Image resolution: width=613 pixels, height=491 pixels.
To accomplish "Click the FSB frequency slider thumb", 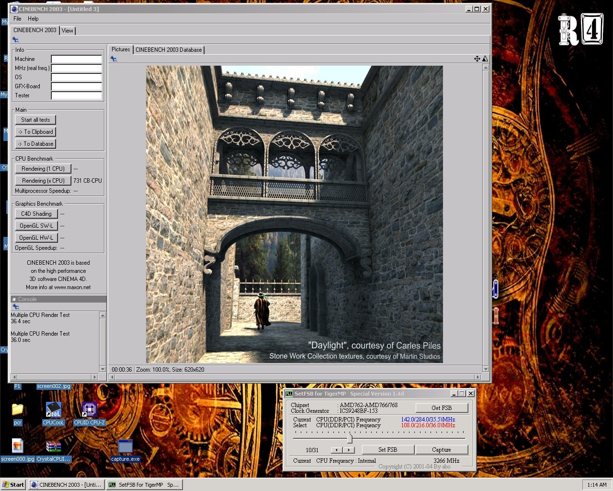I will [x=350, y=438].
